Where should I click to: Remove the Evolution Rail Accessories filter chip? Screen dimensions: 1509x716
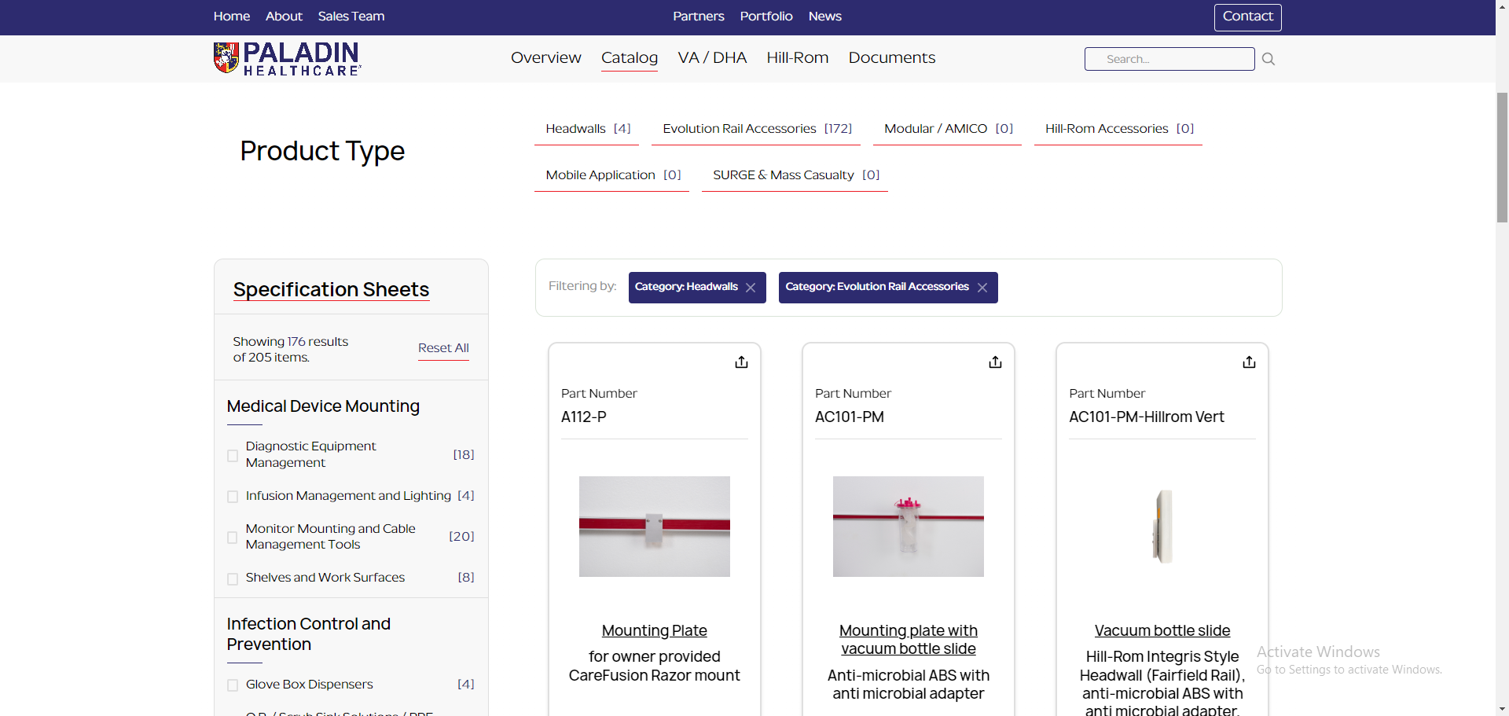click(x=982, y=288)
